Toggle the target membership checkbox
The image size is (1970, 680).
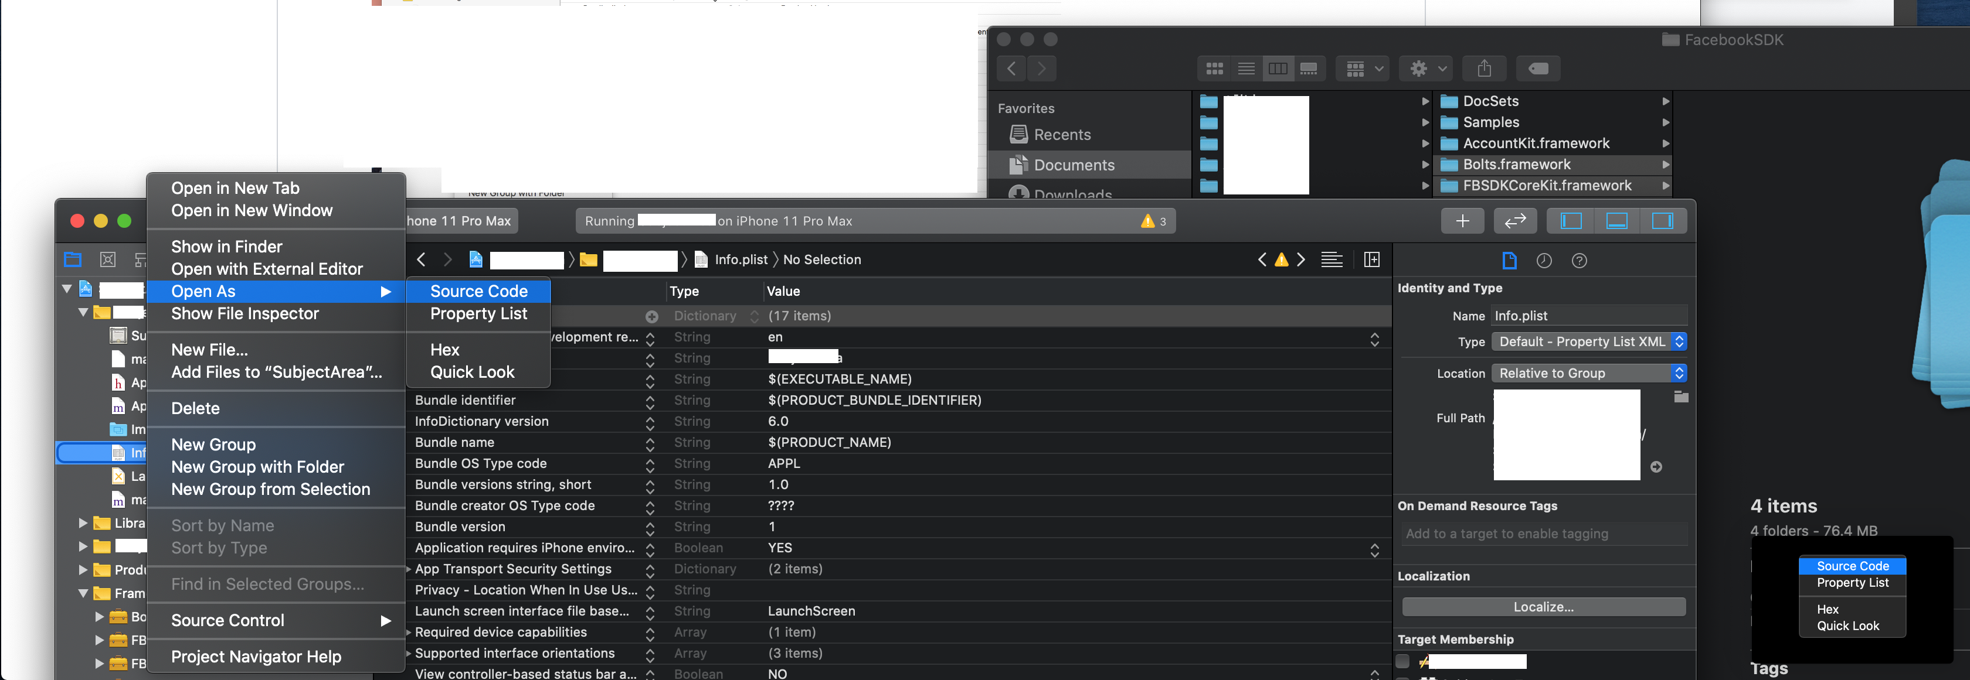tap(1402, 661)
